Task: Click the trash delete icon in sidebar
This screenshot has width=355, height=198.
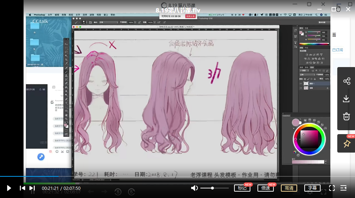Action: (346, 116)
